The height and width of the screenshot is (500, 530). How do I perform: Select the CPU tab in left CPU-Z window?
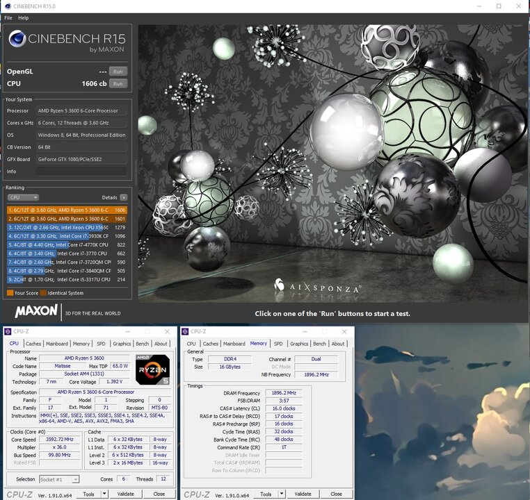tap(14, 344)
